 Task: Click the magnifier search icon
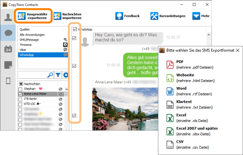tap(50, 75)
